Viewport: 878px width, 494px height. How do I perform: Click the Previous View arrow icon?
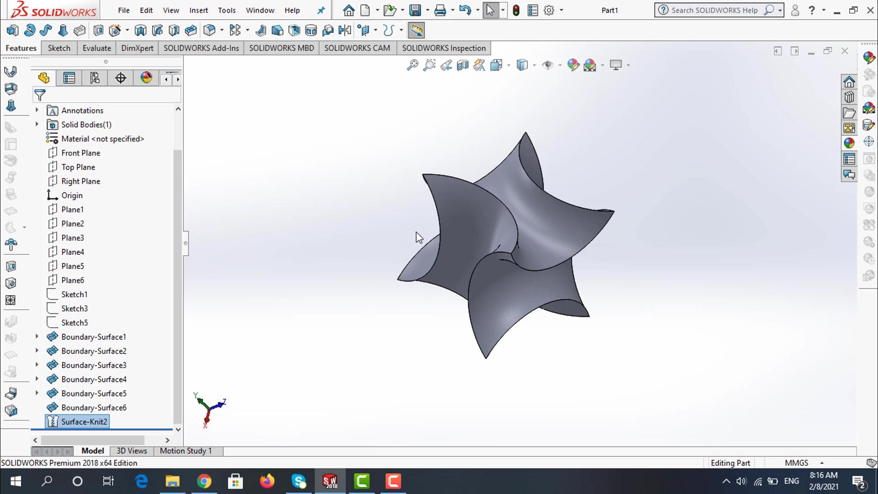click(x=446, y=65)
